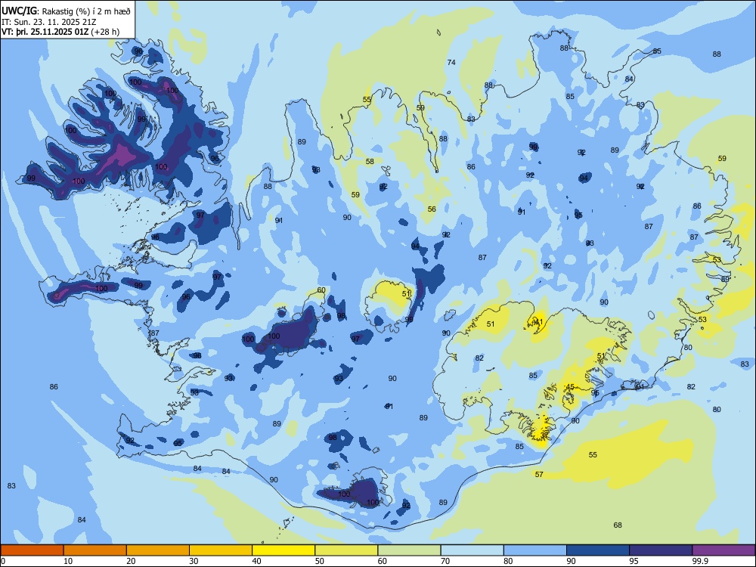Click the 20–30 legend color segment
The height and width of the screenshot is (567, 756).
pyautogui.click(x=158, y=550)
